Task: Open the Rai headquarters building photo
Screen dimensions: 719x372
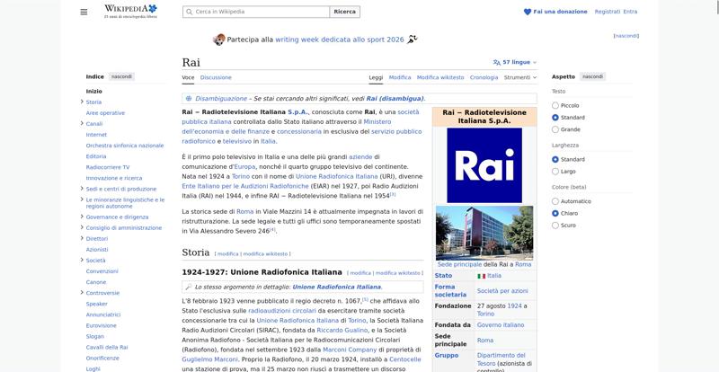Action: (484, 233)
